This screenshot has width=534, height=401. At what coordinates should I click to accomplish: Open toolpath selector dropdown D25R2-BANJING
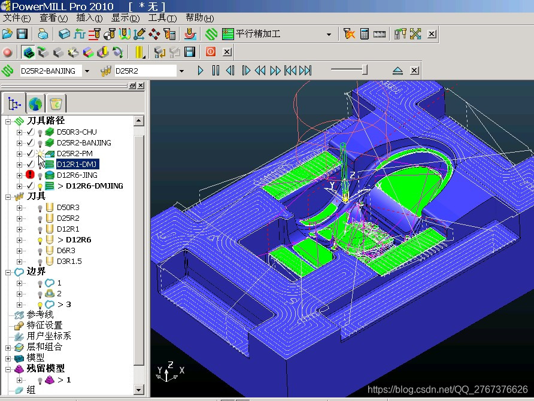[87, 71]
